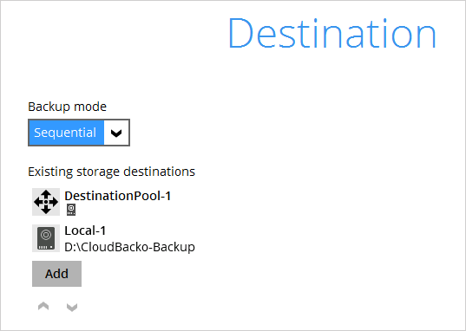Click the highlighted Sequential mode value
Screen dimensions: 466x331
(x=66, y=133)
